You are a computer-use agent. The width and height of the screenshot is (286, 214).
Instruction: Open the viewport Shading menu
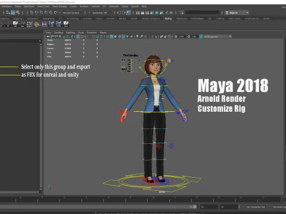[x=58, y=33]
